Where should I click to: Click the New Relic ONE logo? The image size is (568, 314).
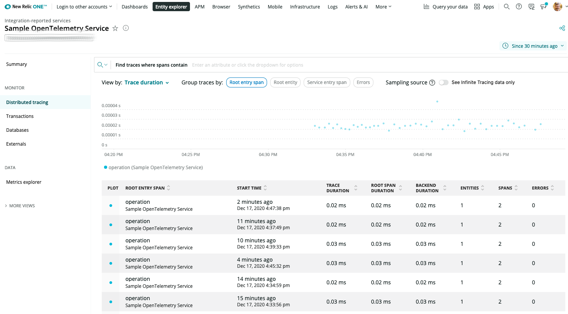point(26,7)
